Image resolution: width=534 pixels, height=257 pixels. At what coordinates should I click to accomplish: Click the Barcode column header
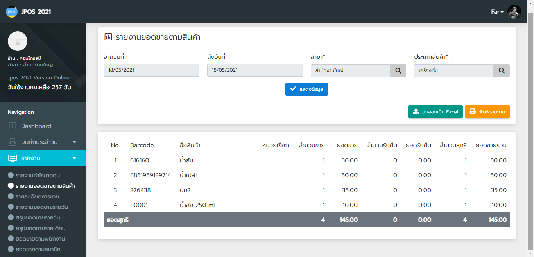point(142,145)
